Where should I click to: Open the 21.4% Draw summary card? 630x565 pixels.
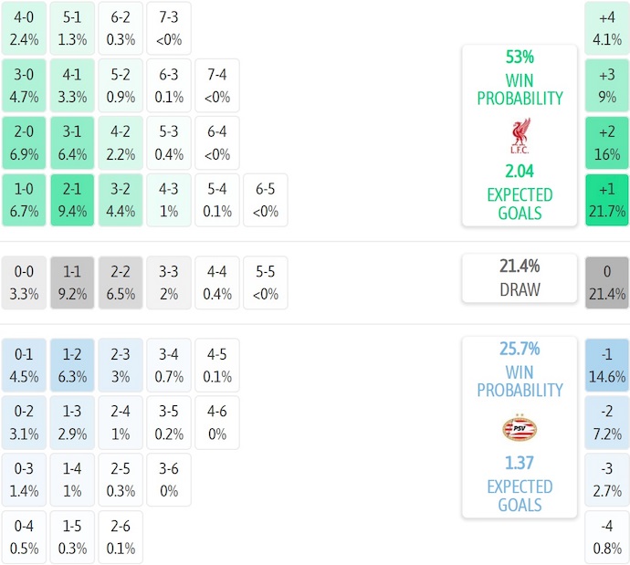coord(520,277)
